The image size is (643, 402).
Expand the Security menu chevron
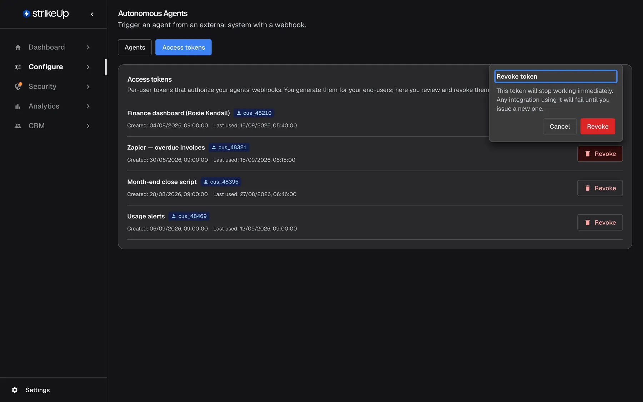pos(88,86)
